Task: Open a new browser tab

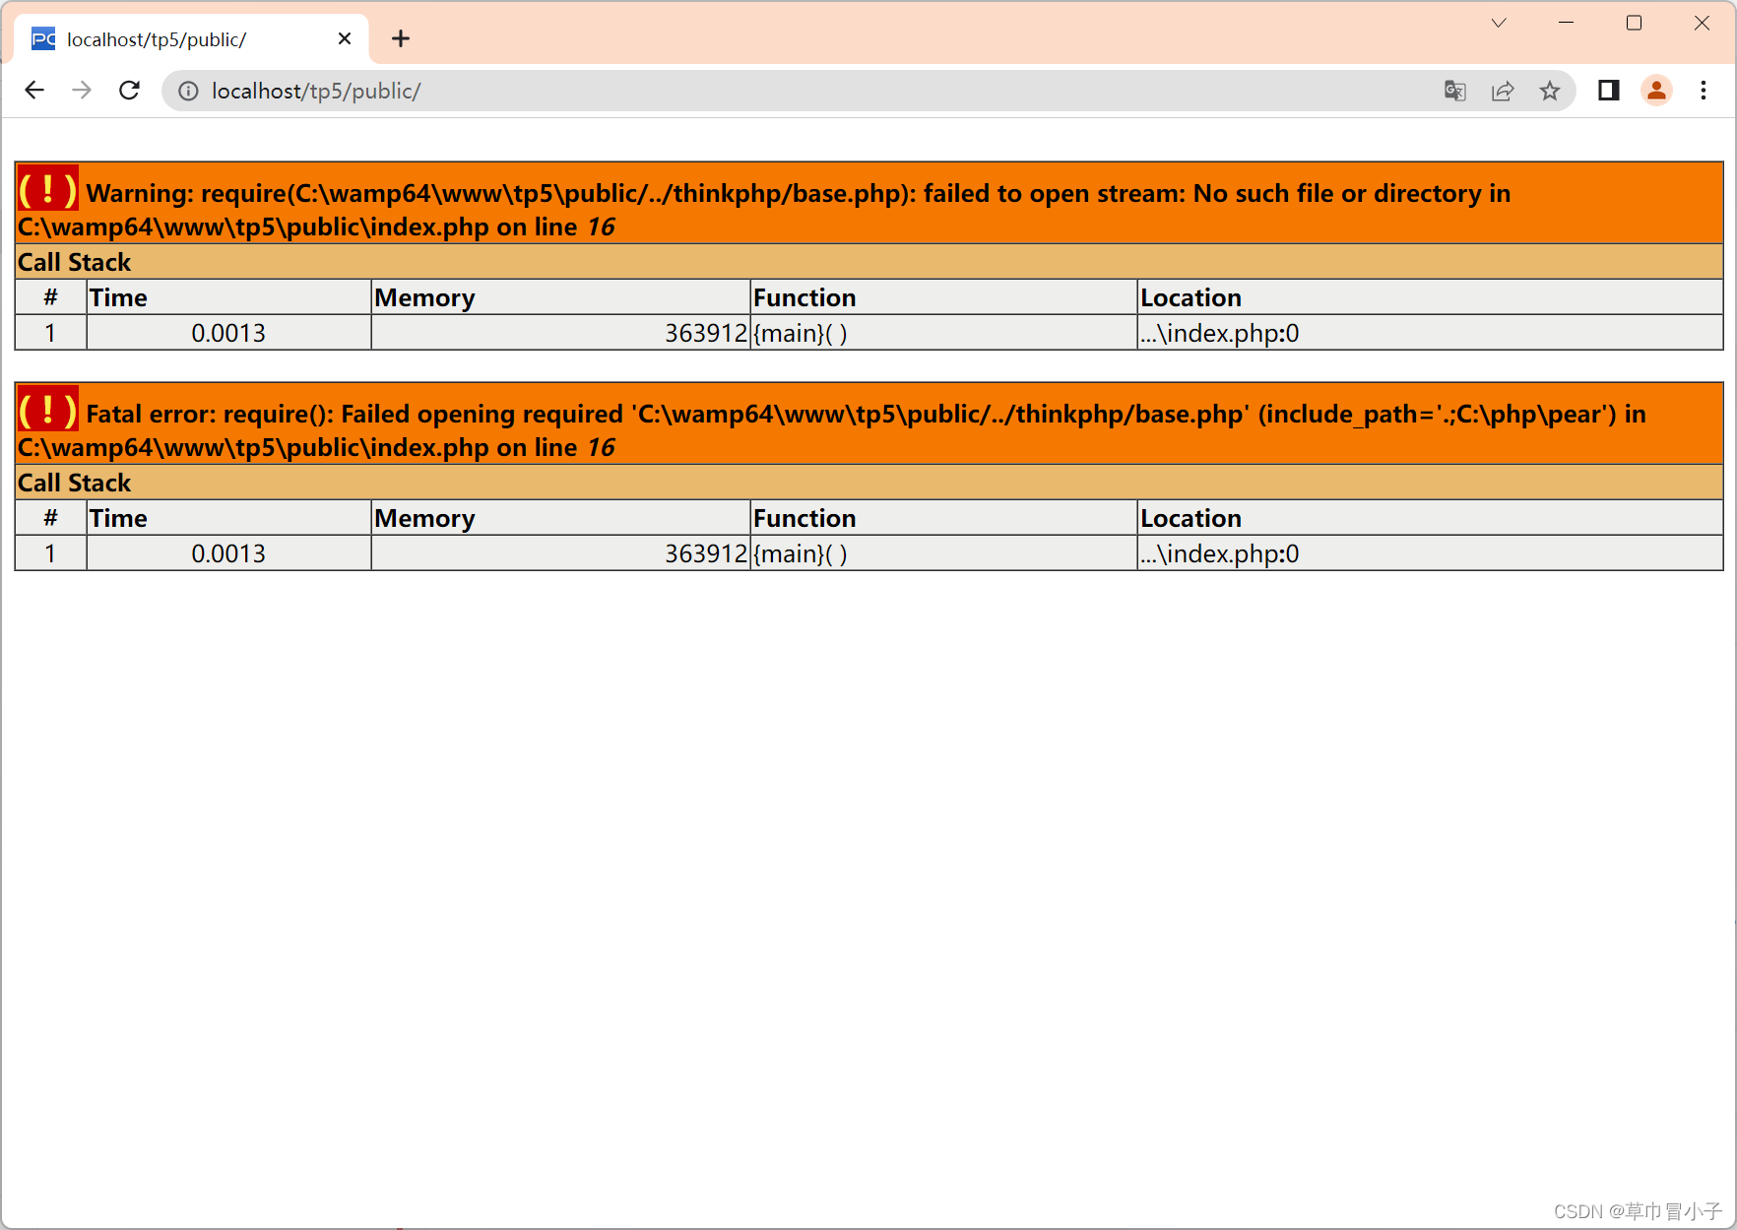Action: [x=400, y=38]
